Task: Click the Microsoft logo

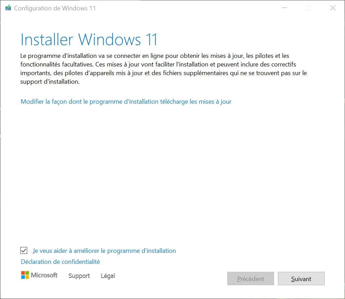Action: click(39, 275)
